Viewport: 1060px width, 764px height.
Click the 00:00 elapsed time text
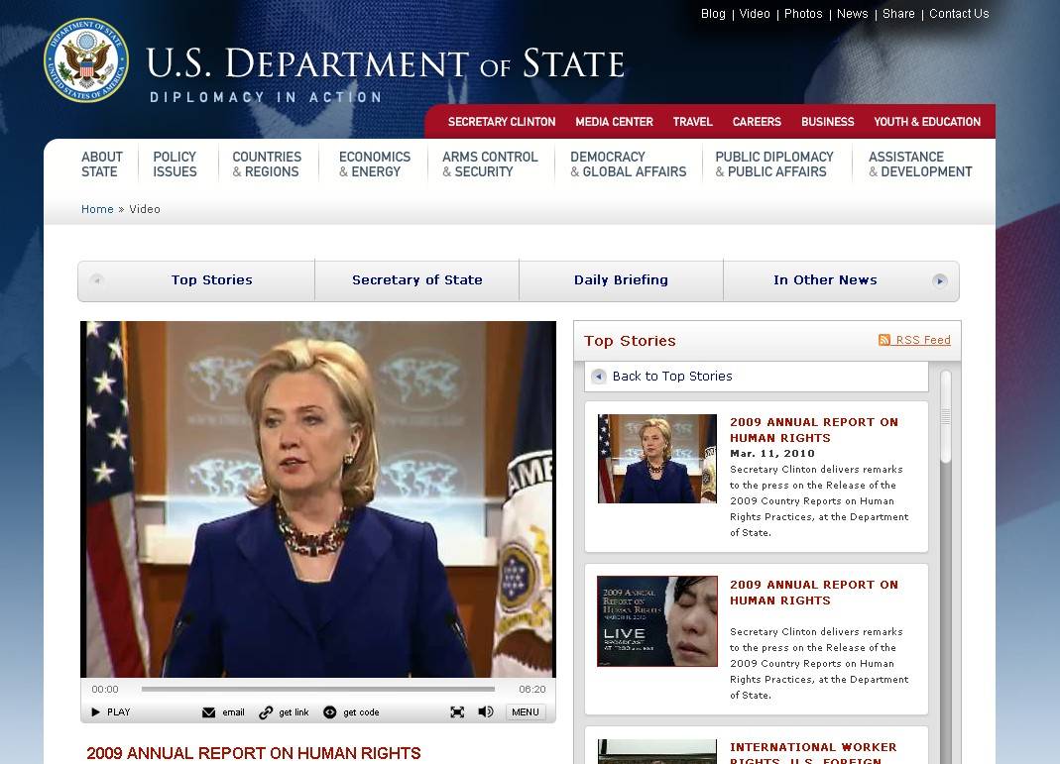click(x=105, y=689)
